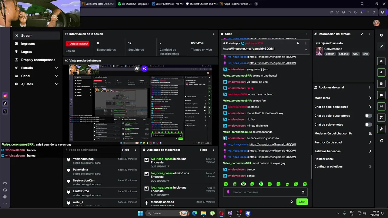The image size is (388, 218).
Task: Expand the Ajustes sidebar section
Action: coord(57,84)
